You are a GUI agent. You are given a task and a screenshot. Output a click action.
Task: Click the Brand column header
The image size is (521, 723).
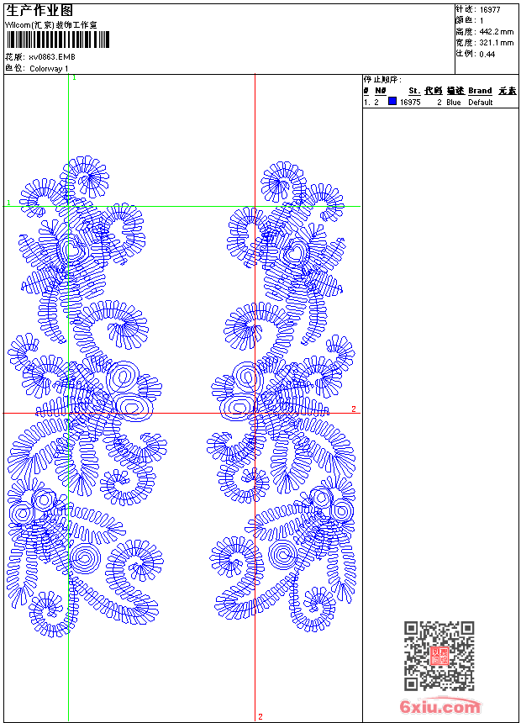coord(480,91)
